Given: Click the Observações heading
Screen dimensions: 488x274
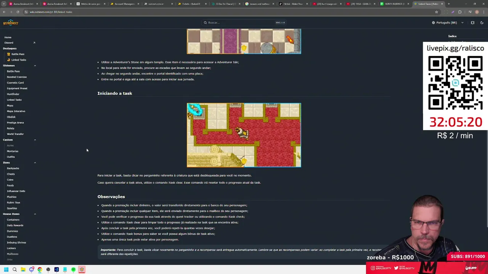Looking at the screenshot, I should click(x=111, y=197).
